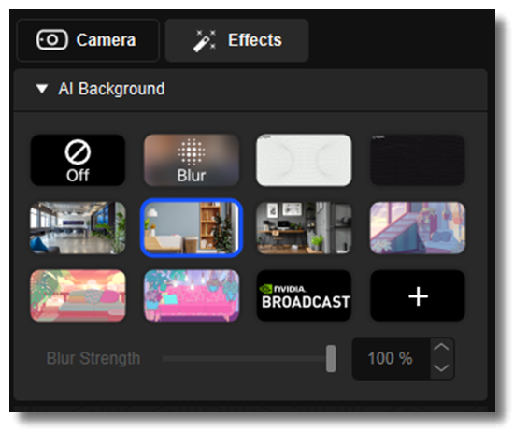Select the bookshelf living room background
Viewport: 514px width, 431px height.
tap(192, 228)
